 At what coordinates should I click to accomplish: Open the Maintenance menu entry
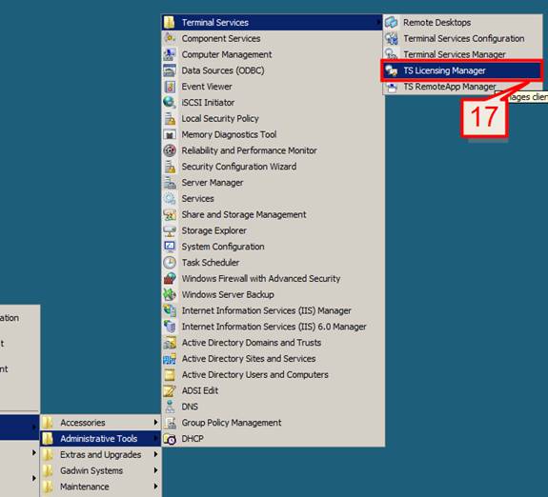[x=101, y=487]
